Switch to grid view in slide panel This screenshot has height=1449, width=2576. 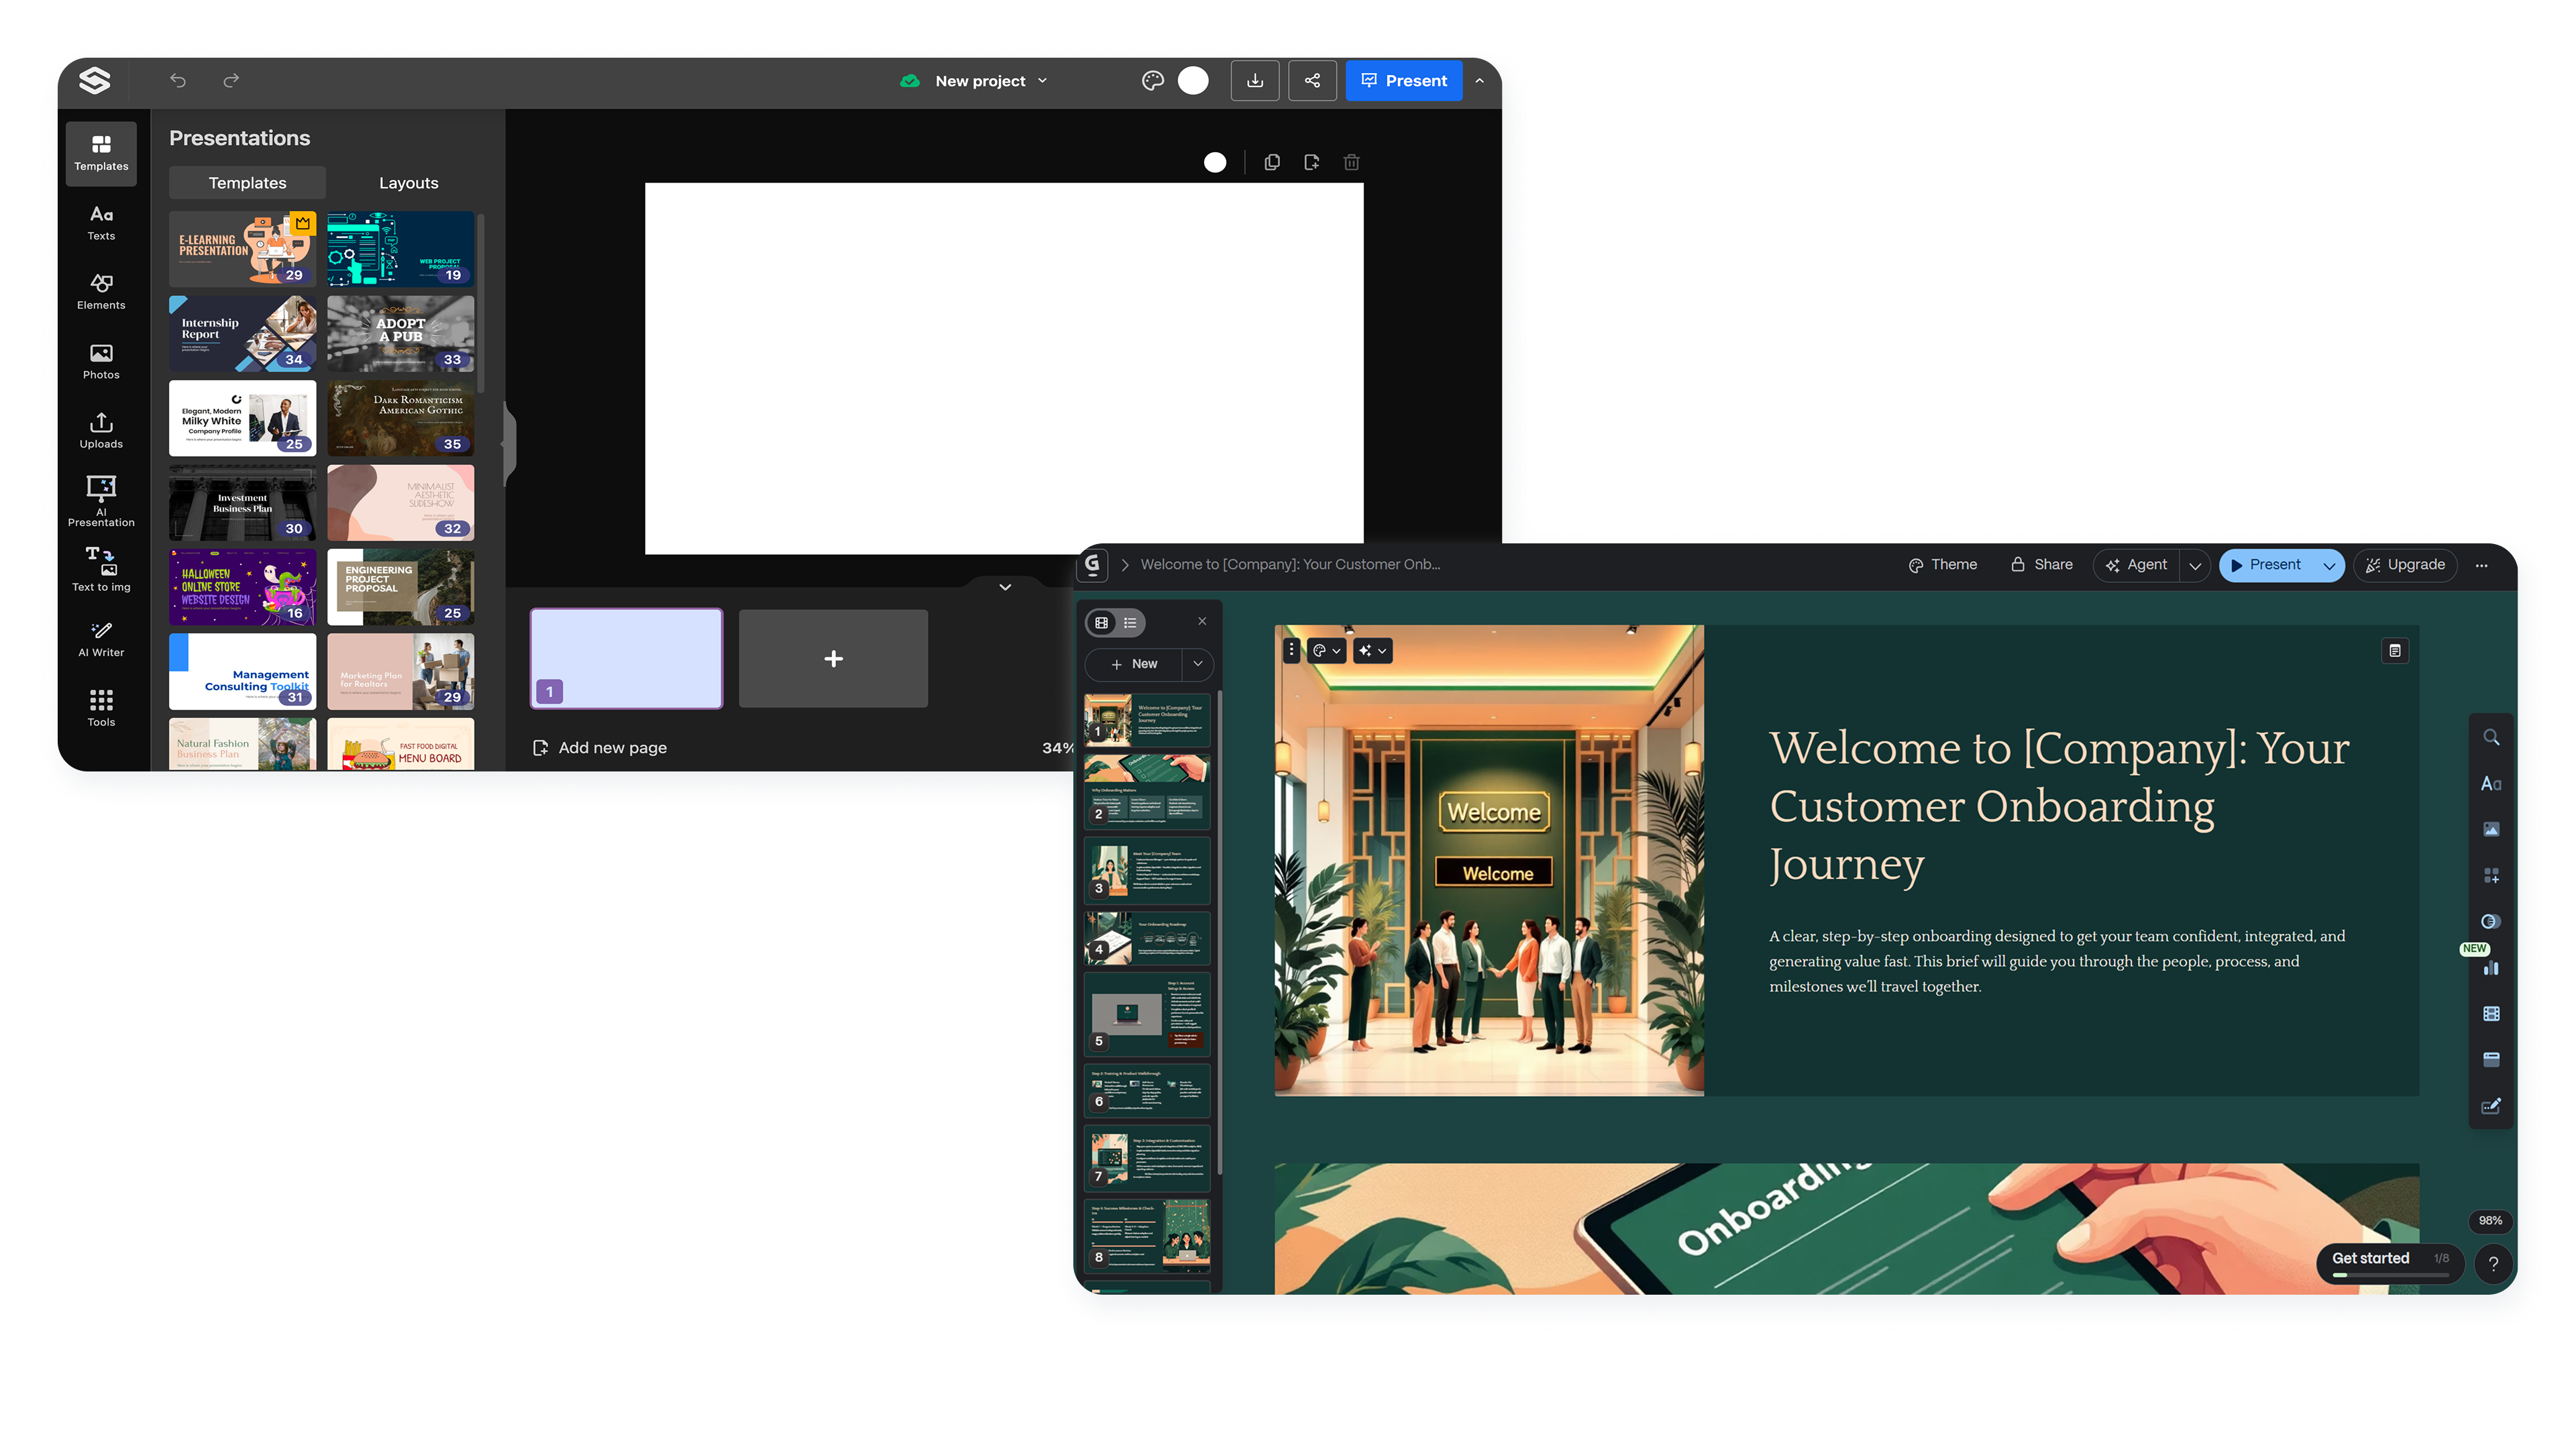coord(1102,623)
